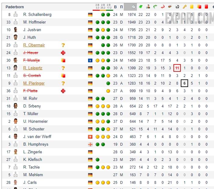Sort by minutes played clock icon

click(134, 6)
